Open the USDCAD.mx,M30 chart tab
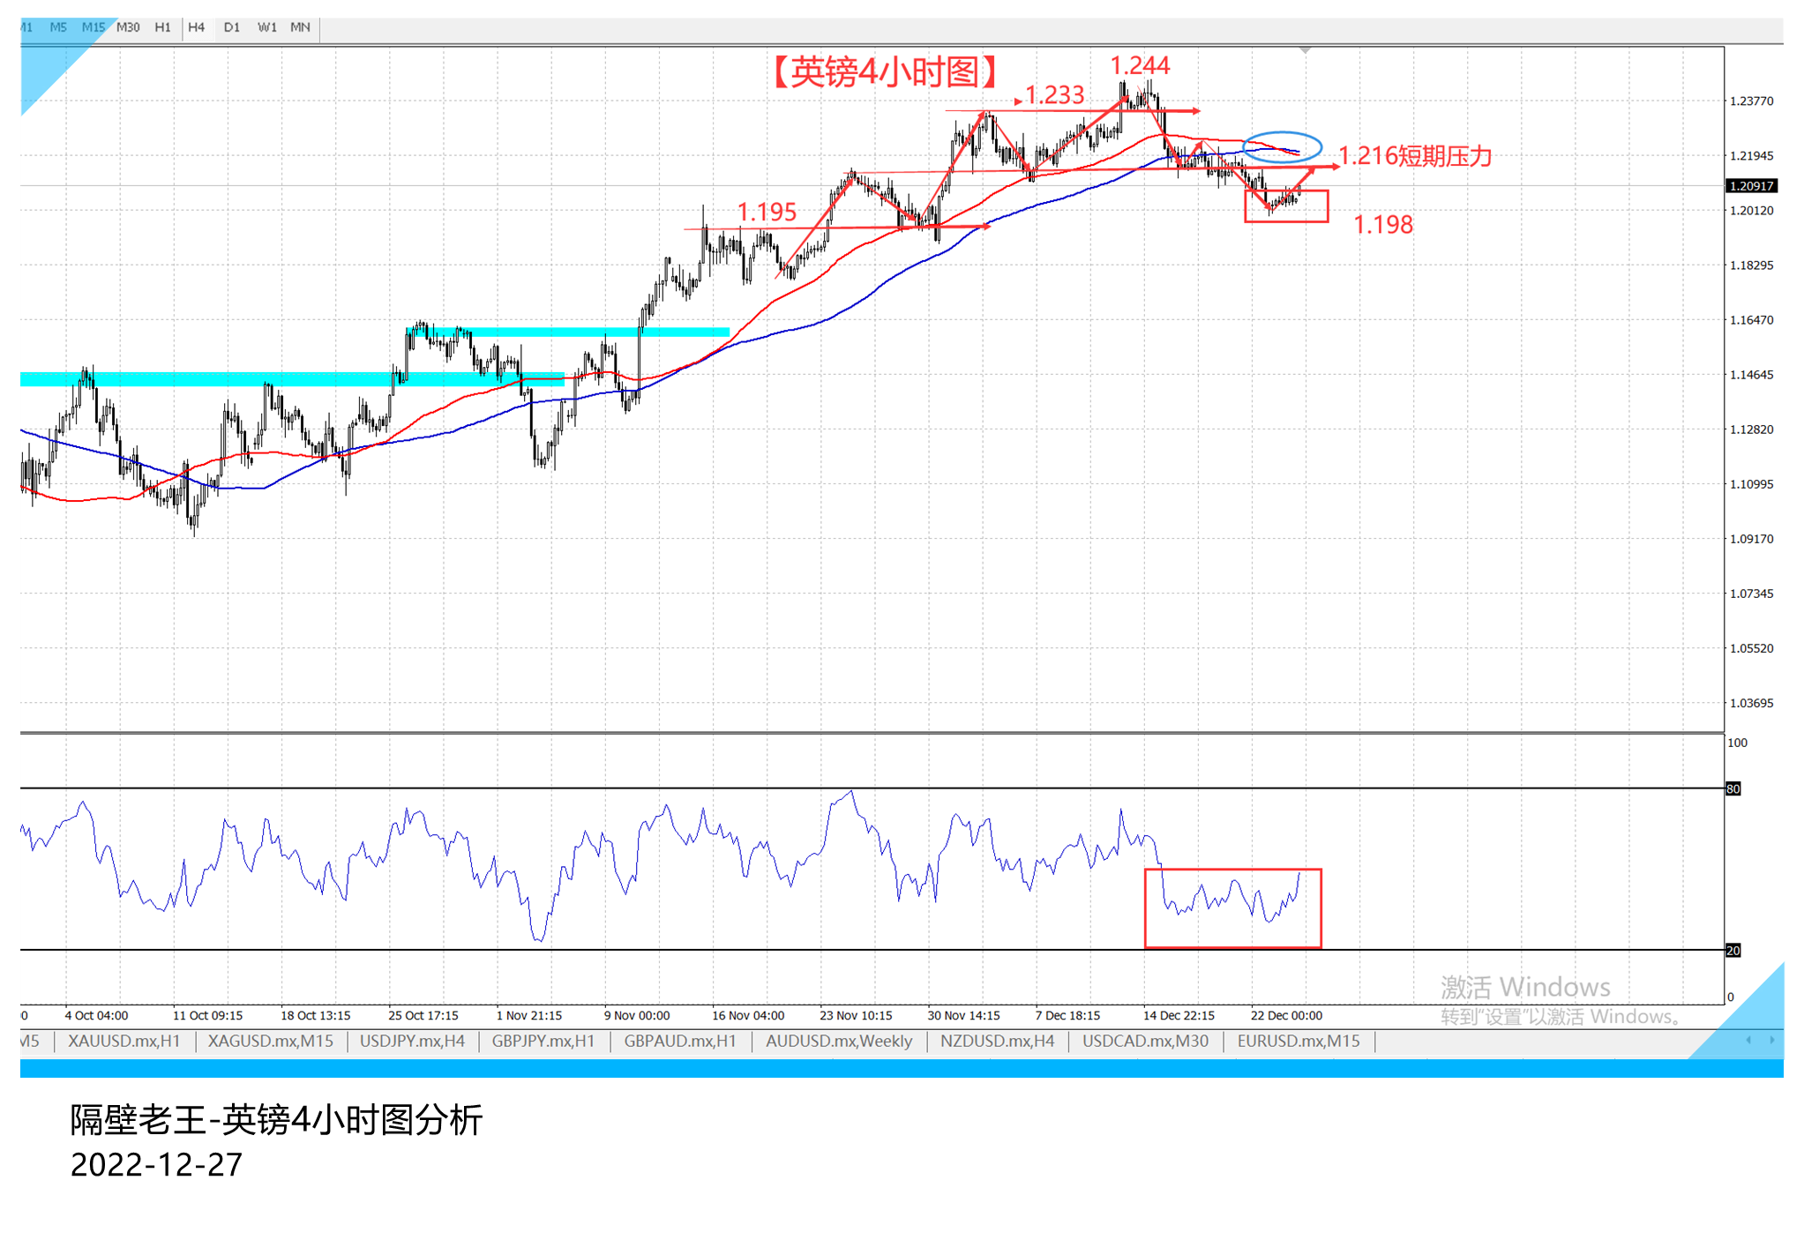 (1145, 1041)
